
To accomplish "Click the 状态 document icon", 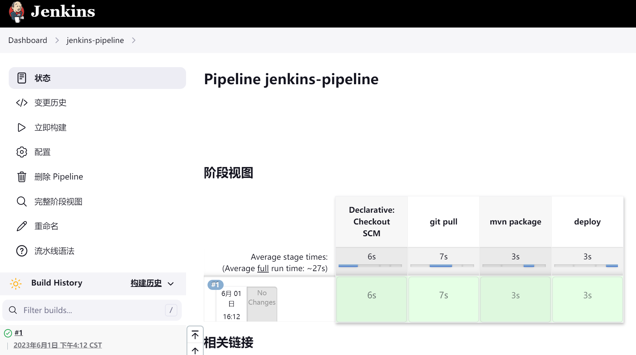I will [22, 78].
